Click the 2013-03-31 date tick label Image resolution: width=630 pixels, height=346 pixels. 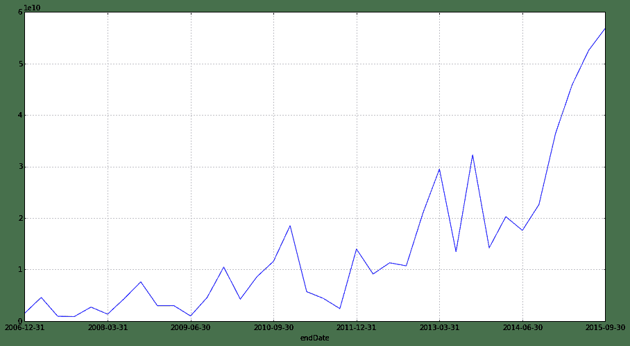pyautogui.click(x=439, y=328)
